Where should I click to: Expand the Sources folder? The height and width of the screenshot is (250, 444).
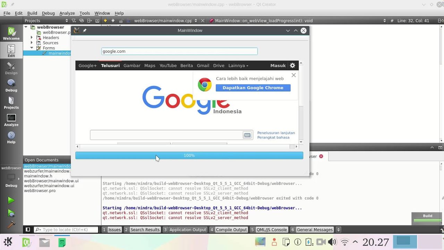32,43
